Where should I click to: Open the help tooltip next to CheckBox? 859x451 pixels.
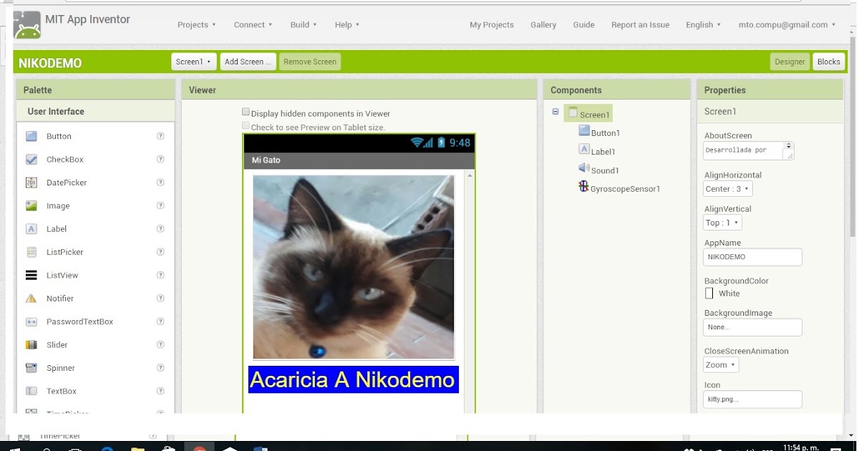(x=162, y=159)
